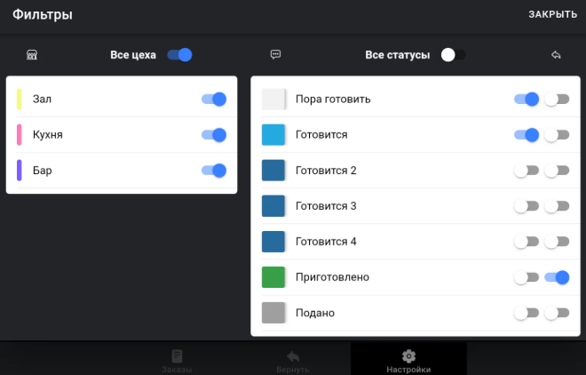This screenshot has width=586, height=375.
Task: Toggle the Все цеха switch
Action: pos(179,55)
